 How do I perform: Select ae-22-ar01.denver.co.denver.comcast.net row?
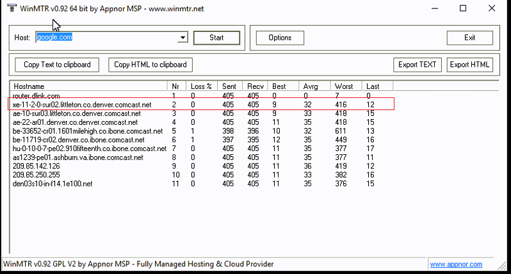(202, 122)
